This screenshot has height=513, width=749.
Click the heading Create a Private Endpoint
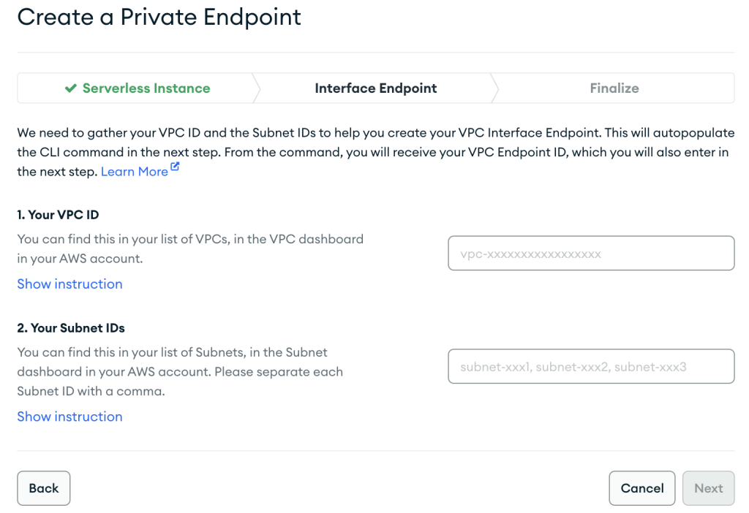point(159,17)
